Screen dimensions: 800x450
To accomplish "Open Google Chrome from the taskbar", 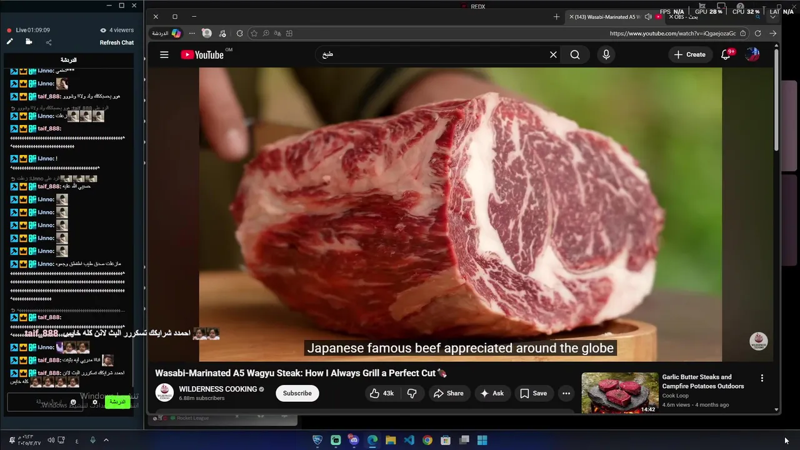I will pos(427,440).
